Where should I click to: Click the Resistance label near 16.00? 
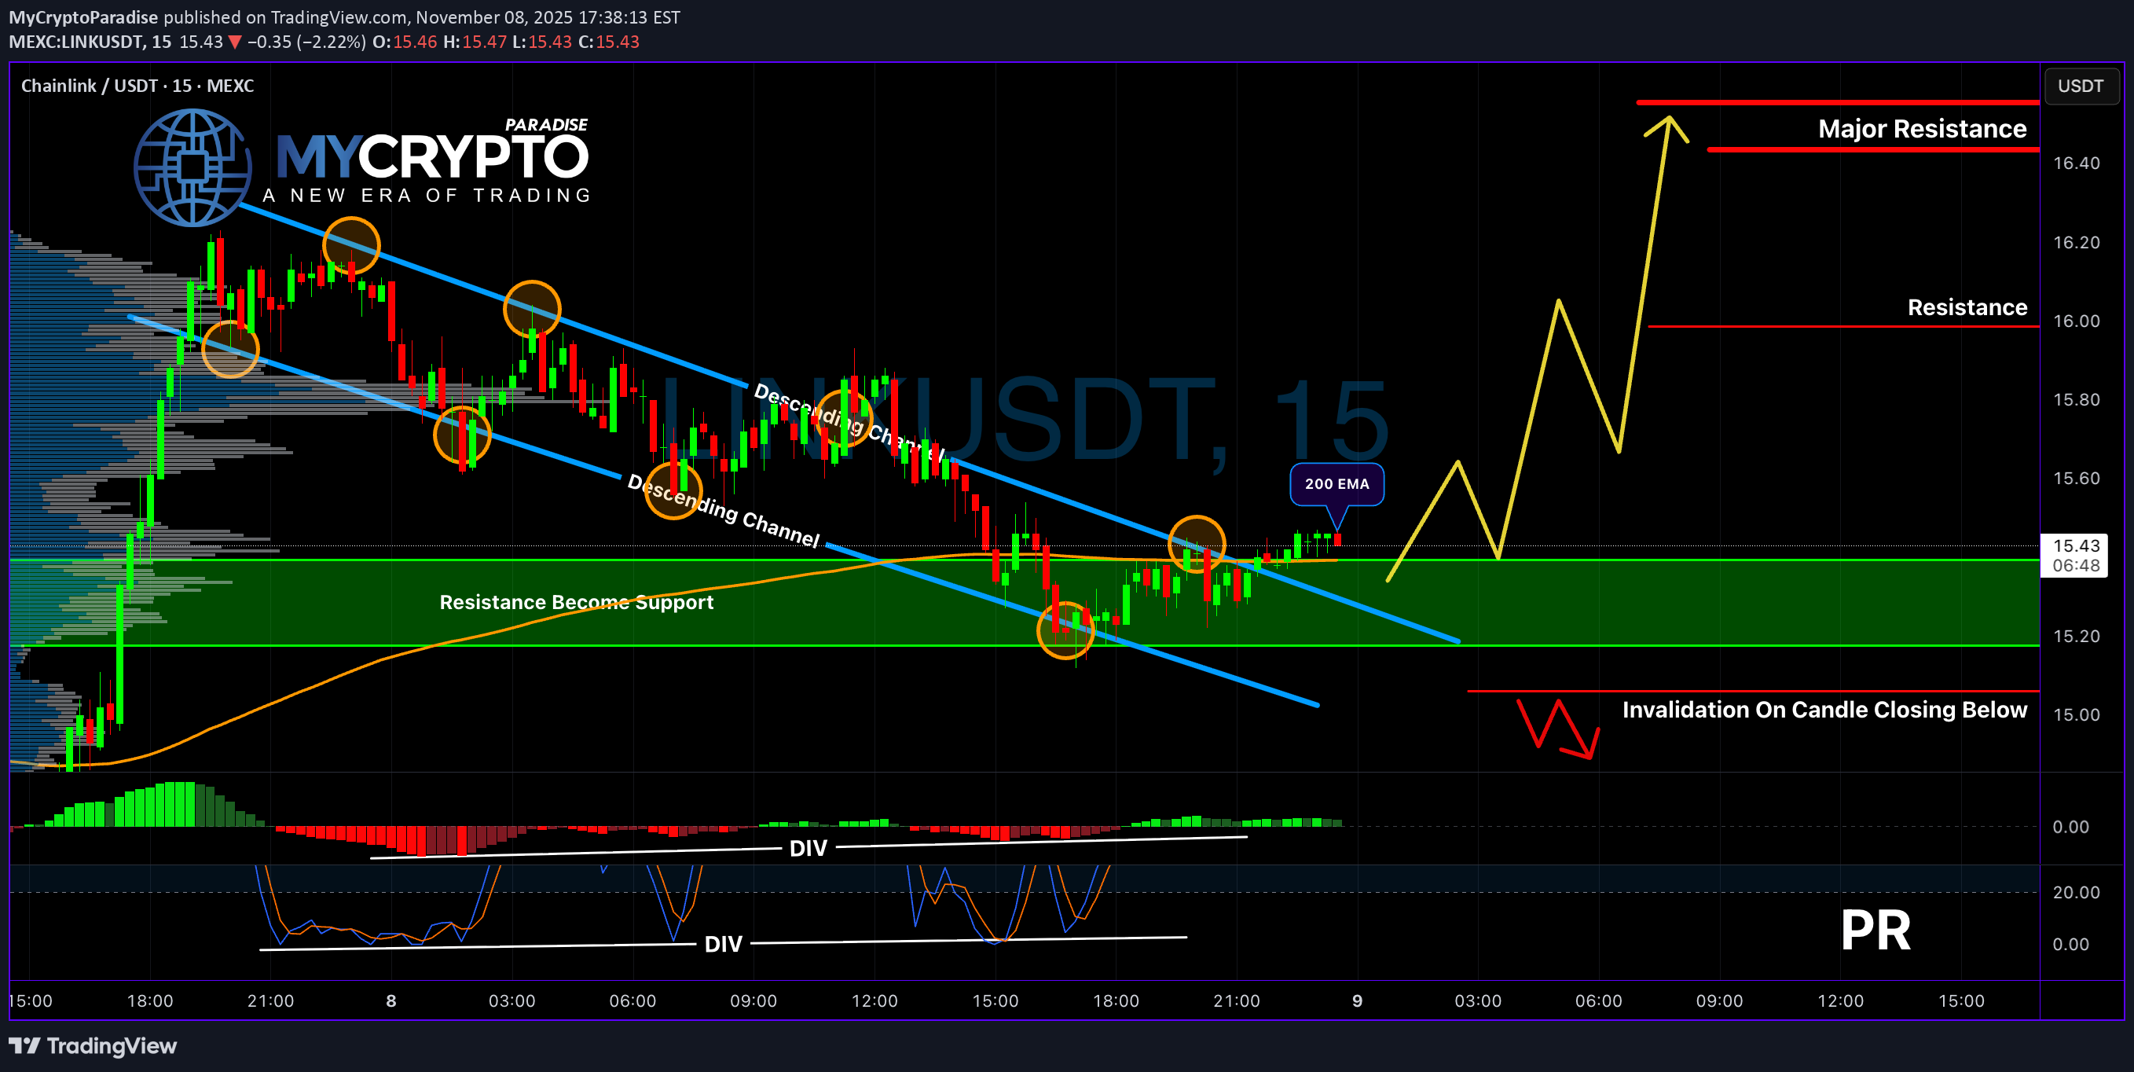tap(1967, 307)
